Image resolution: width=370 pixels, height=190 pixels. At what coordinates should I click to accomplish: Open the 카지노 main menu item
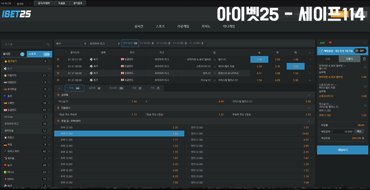click(x=206, y=27)
